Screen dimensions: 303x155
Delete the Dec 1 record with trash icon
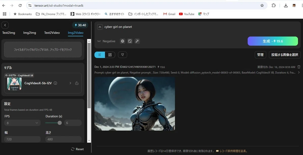click(299, 67)
